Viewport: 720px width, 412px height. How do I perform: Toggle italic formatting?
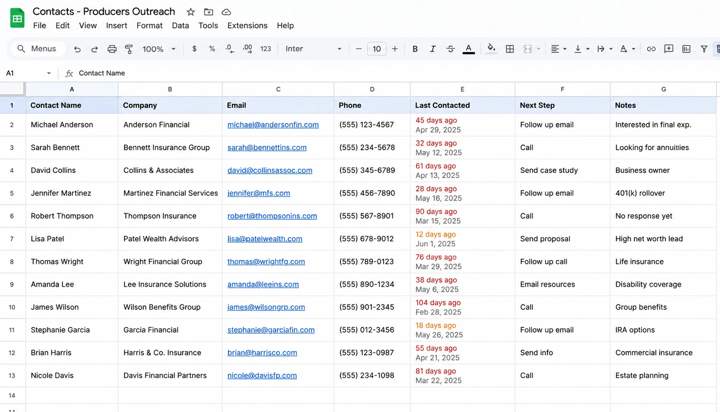coord(433,49)
